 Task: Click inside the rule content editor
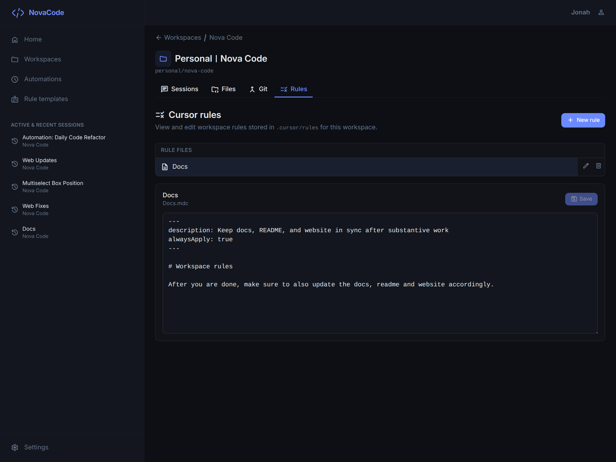pyautogui.click(x=380, y=273)
